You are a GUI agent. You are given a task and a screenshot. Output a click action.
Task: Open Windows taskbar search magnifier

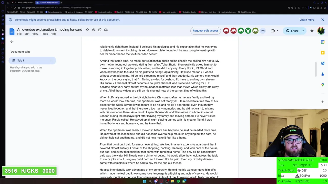pyautogui.click(x=150, y=181)
